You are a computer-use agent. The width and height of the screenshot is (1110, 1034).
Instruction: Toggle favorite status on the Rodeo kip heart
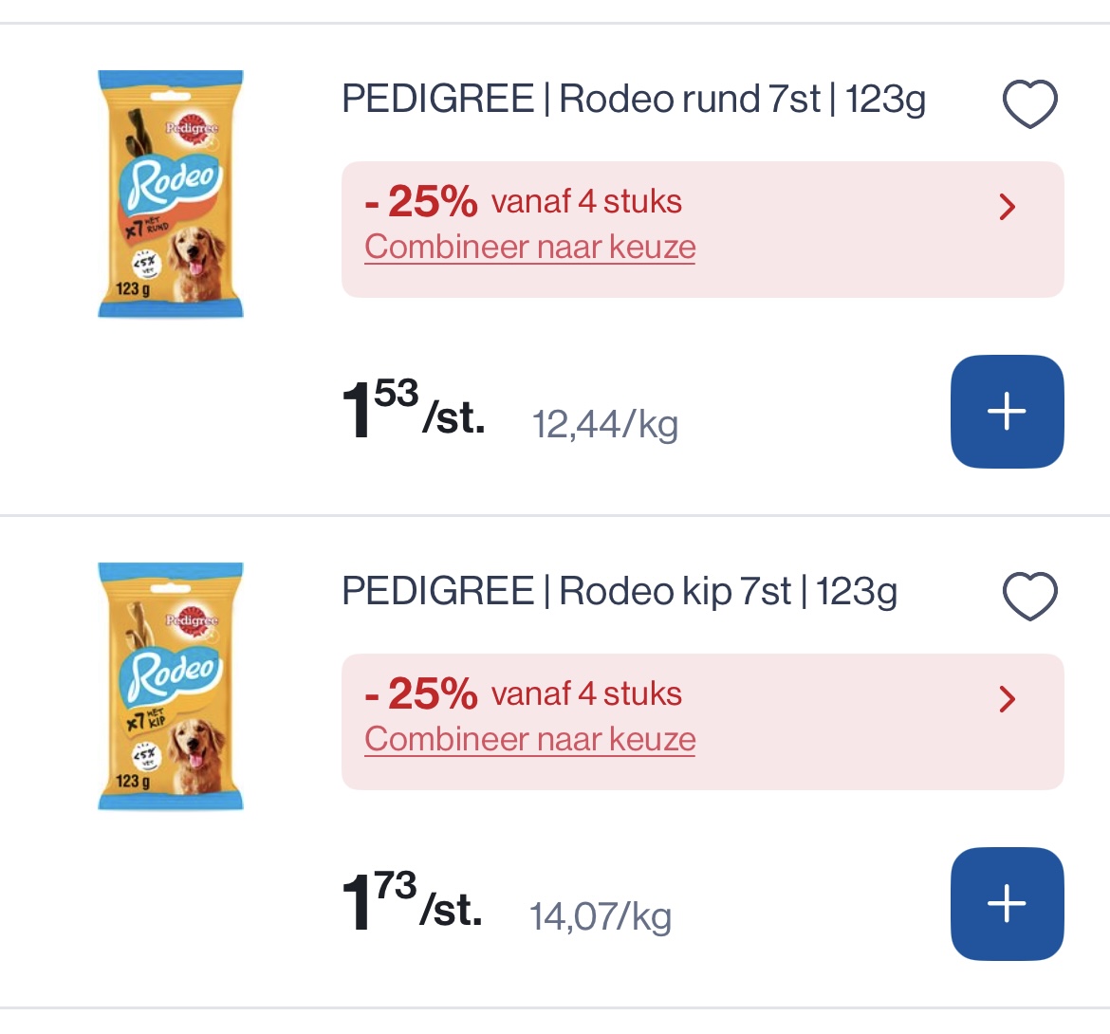1029,595
